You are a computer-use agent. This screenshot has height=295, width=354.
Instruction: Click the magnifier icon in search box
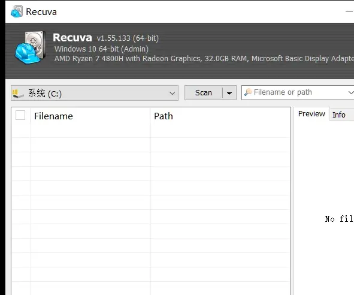pos(248,92)
